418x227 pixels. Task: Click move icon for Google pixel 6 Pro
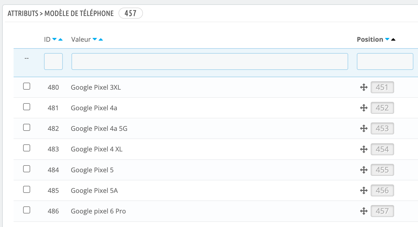[364, 211]
